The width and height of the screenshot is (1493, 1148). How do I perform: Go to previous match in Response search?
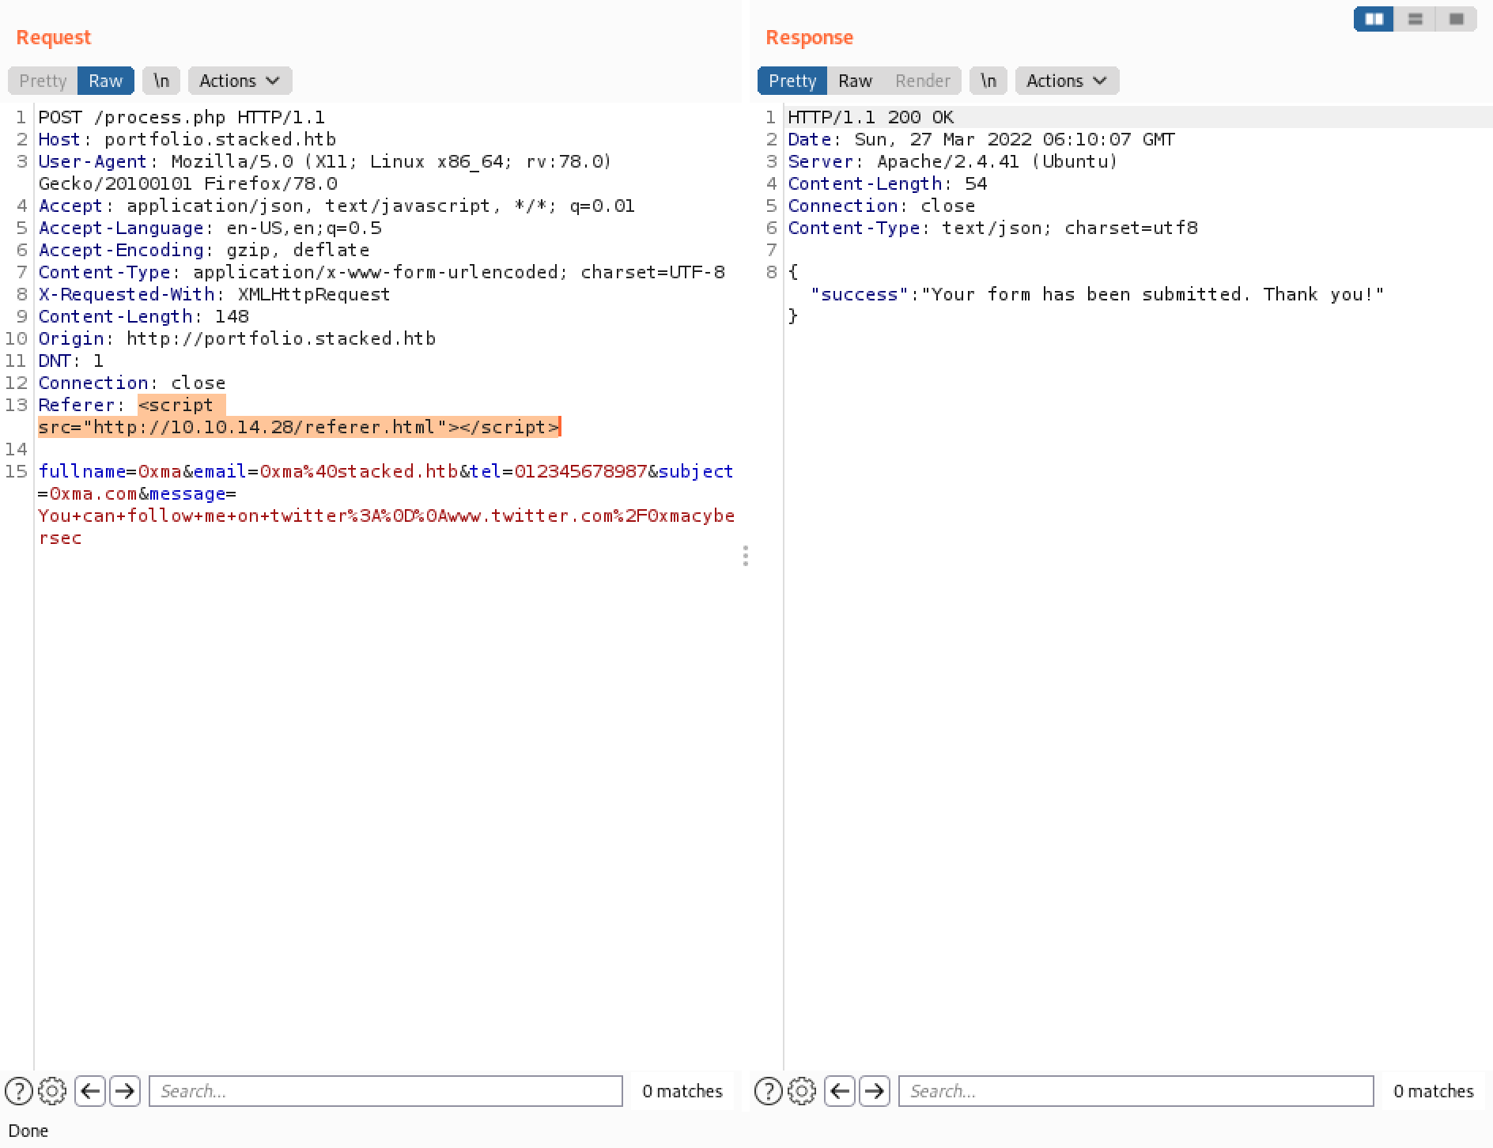pos(840,1091)
